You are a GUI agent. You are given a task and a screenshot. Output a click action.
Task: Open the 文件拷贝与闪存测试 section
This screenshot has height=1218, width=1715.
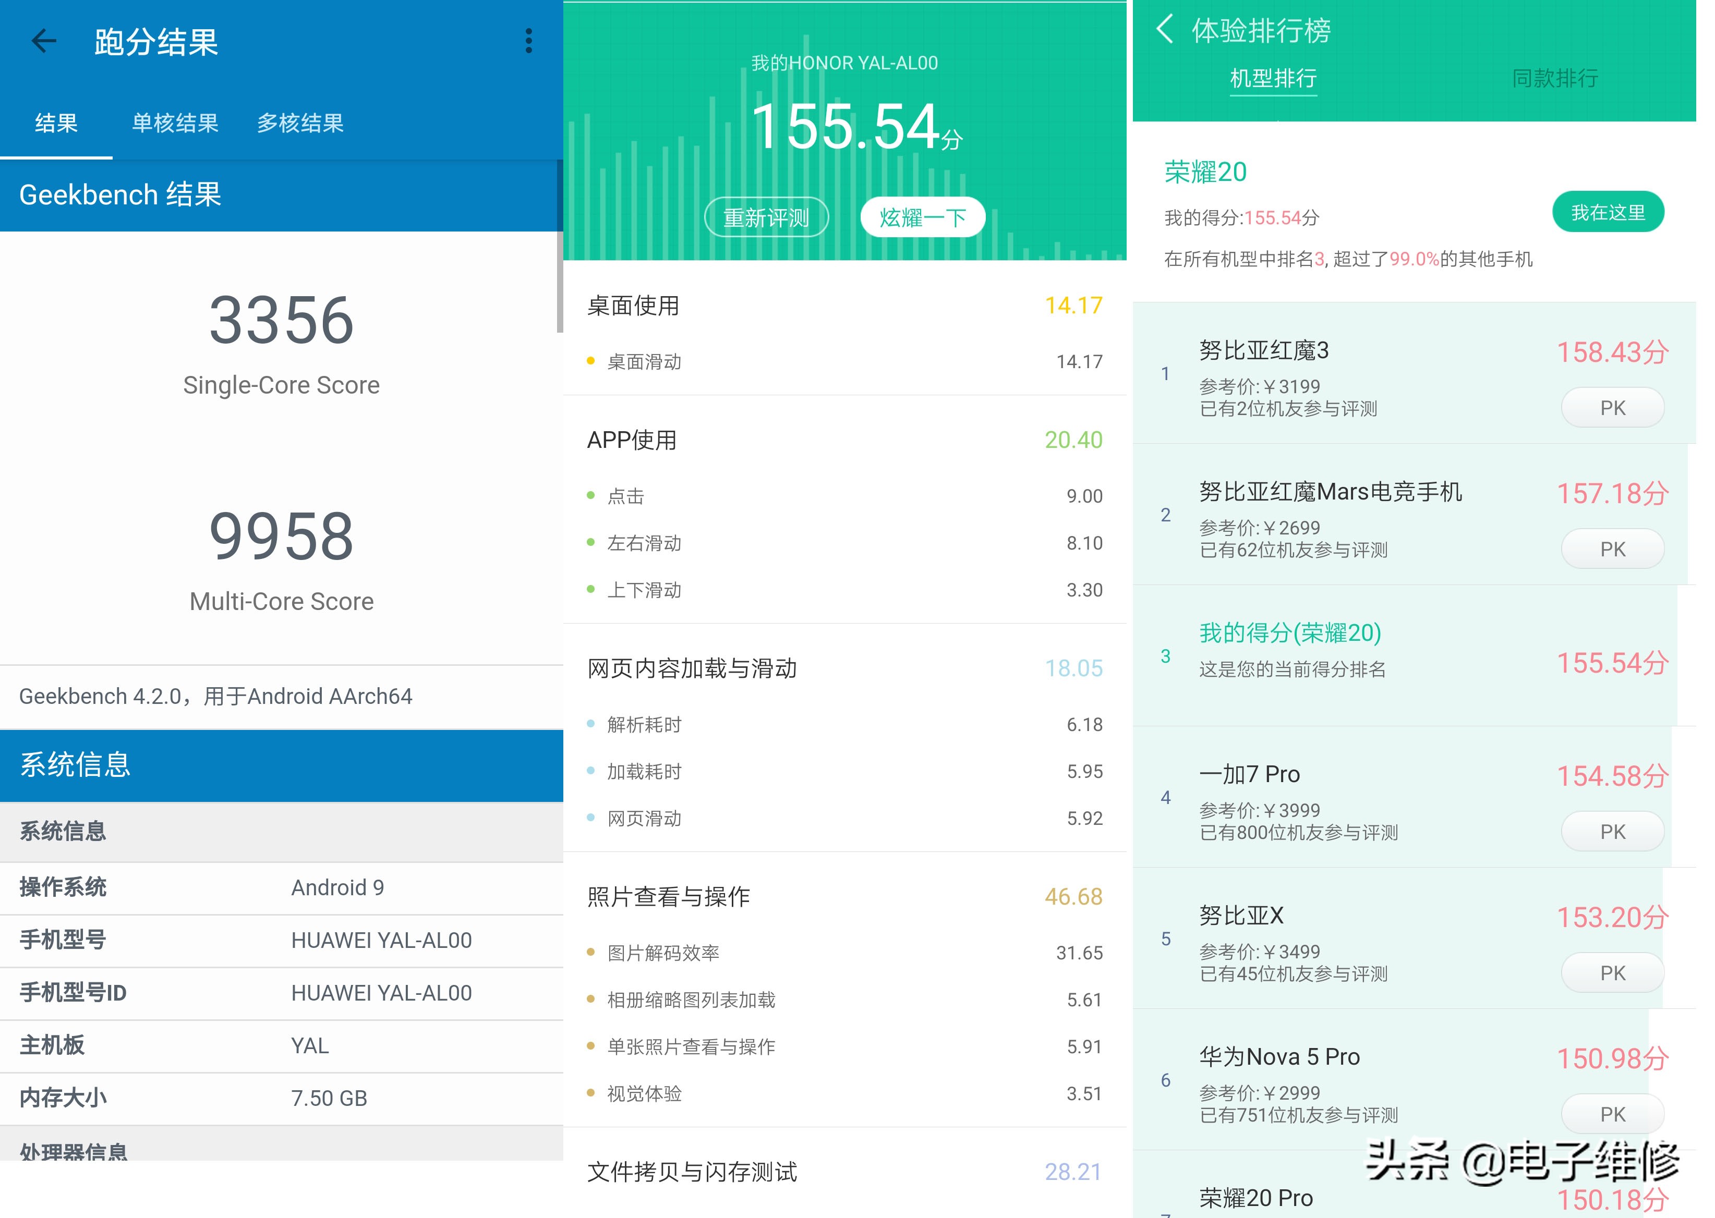[845, 1172]
